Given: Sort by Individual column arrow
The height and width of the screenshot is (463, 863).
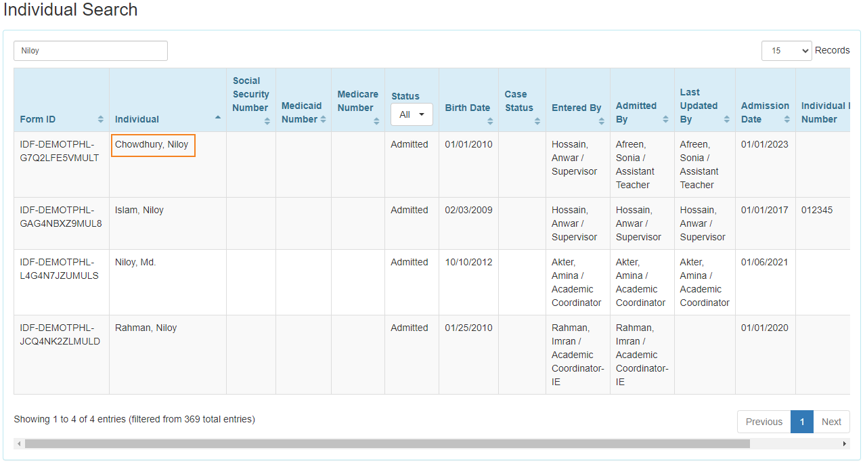Looking at the screenshot, I should (x=218, y=118).
